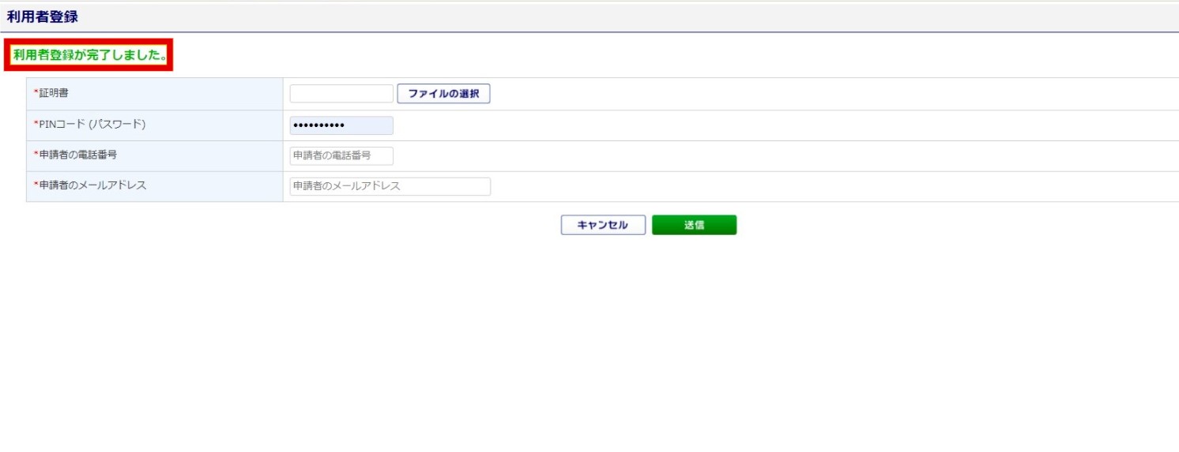Click the red asterisk beside PINコード
The width and height of the screenshot is (1179, 452).
[36, 124]
